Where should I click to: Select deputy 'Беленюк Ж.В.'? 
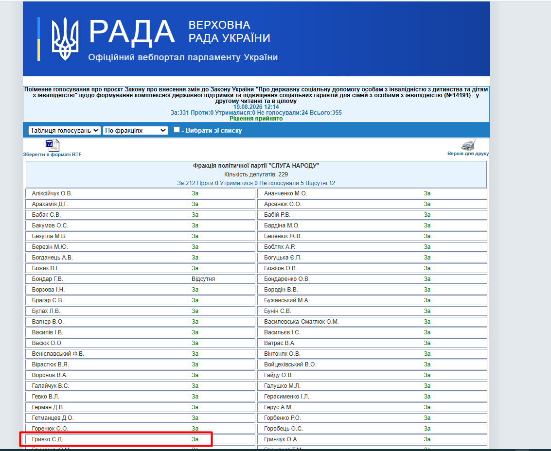coord(283,236)
